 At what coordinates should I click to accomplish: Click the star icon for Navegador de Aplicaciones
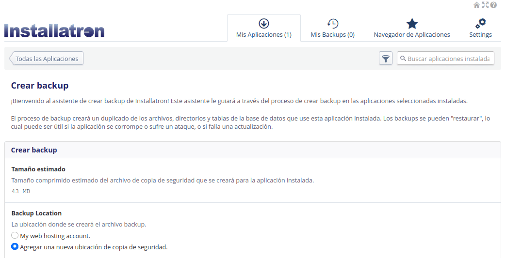tap(412, 24)
